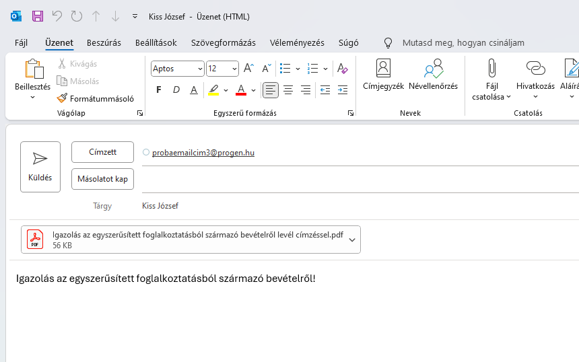Switch to the Beszúrás tab
Screen dimensions: 579x362
[x=104, y=42]
